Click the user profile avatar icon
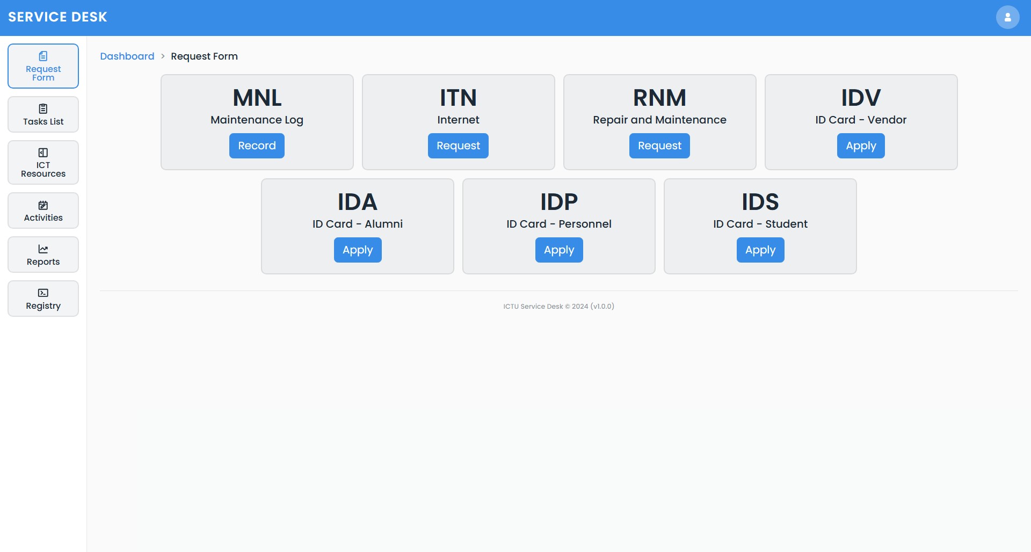 point(1007,18)
